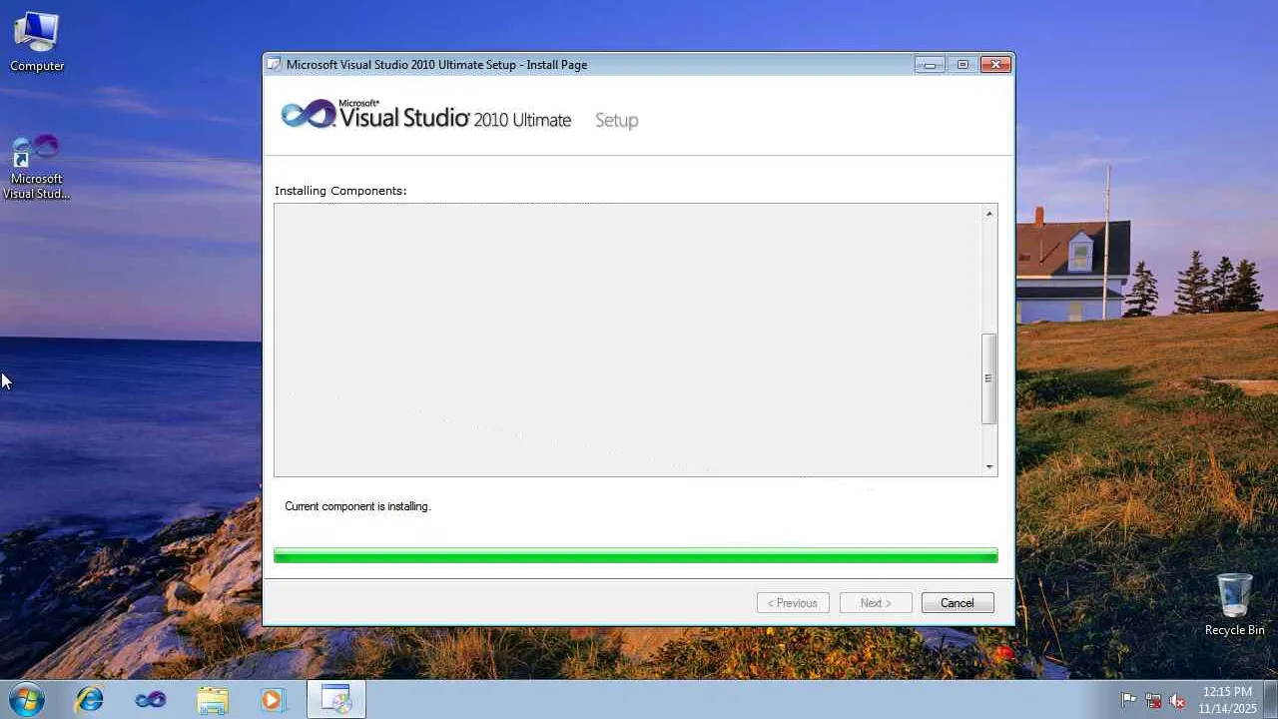1278x719 pixels.
Task: Open the Computer desktop icon
Action: [x=37, y=42]
